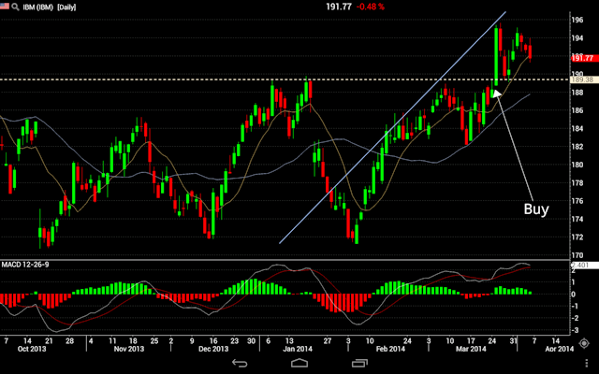
Task: Tap the Nov 2013 date label
Action: click(x=129, y=349)
